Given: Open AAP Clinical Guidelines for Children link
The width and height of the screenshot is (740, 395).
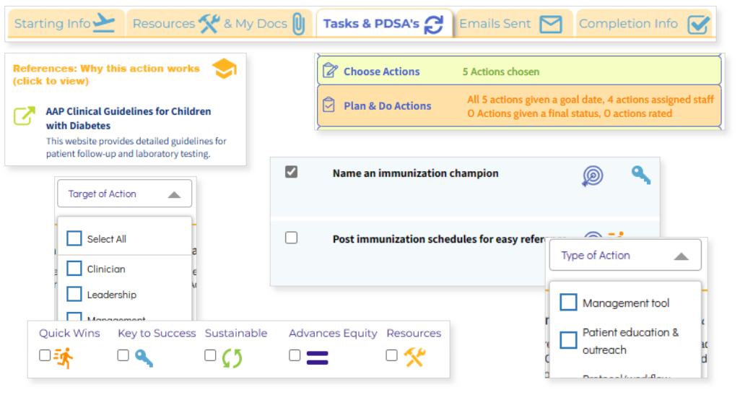Looking at the screenshot, I should [x=129, y=118].
